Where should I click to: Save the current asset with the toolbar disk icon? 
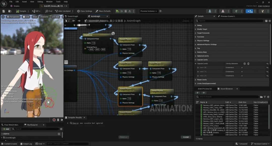4,11
